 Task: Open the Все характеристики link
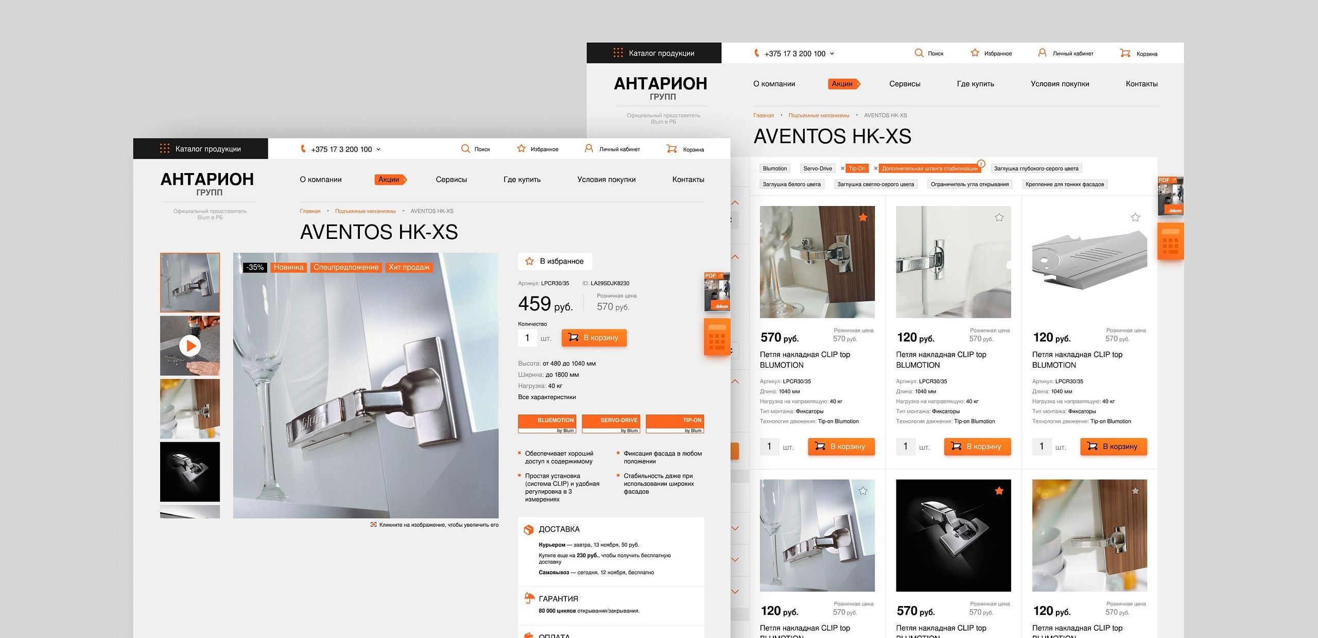point(547,397)
